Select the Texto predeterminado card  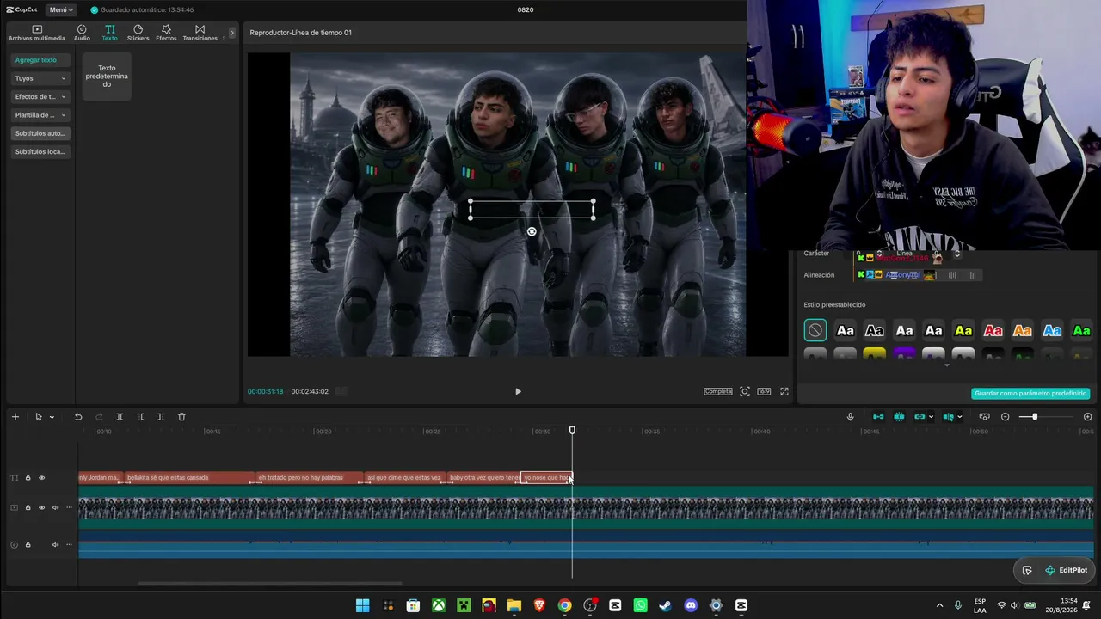click(x=107, y=76)
